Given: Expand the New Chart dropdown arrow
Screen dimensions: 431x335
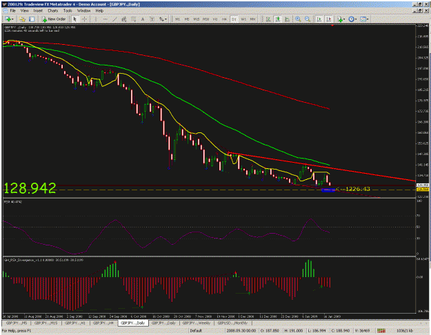Looking at the screenshot, I should point(12,19).
